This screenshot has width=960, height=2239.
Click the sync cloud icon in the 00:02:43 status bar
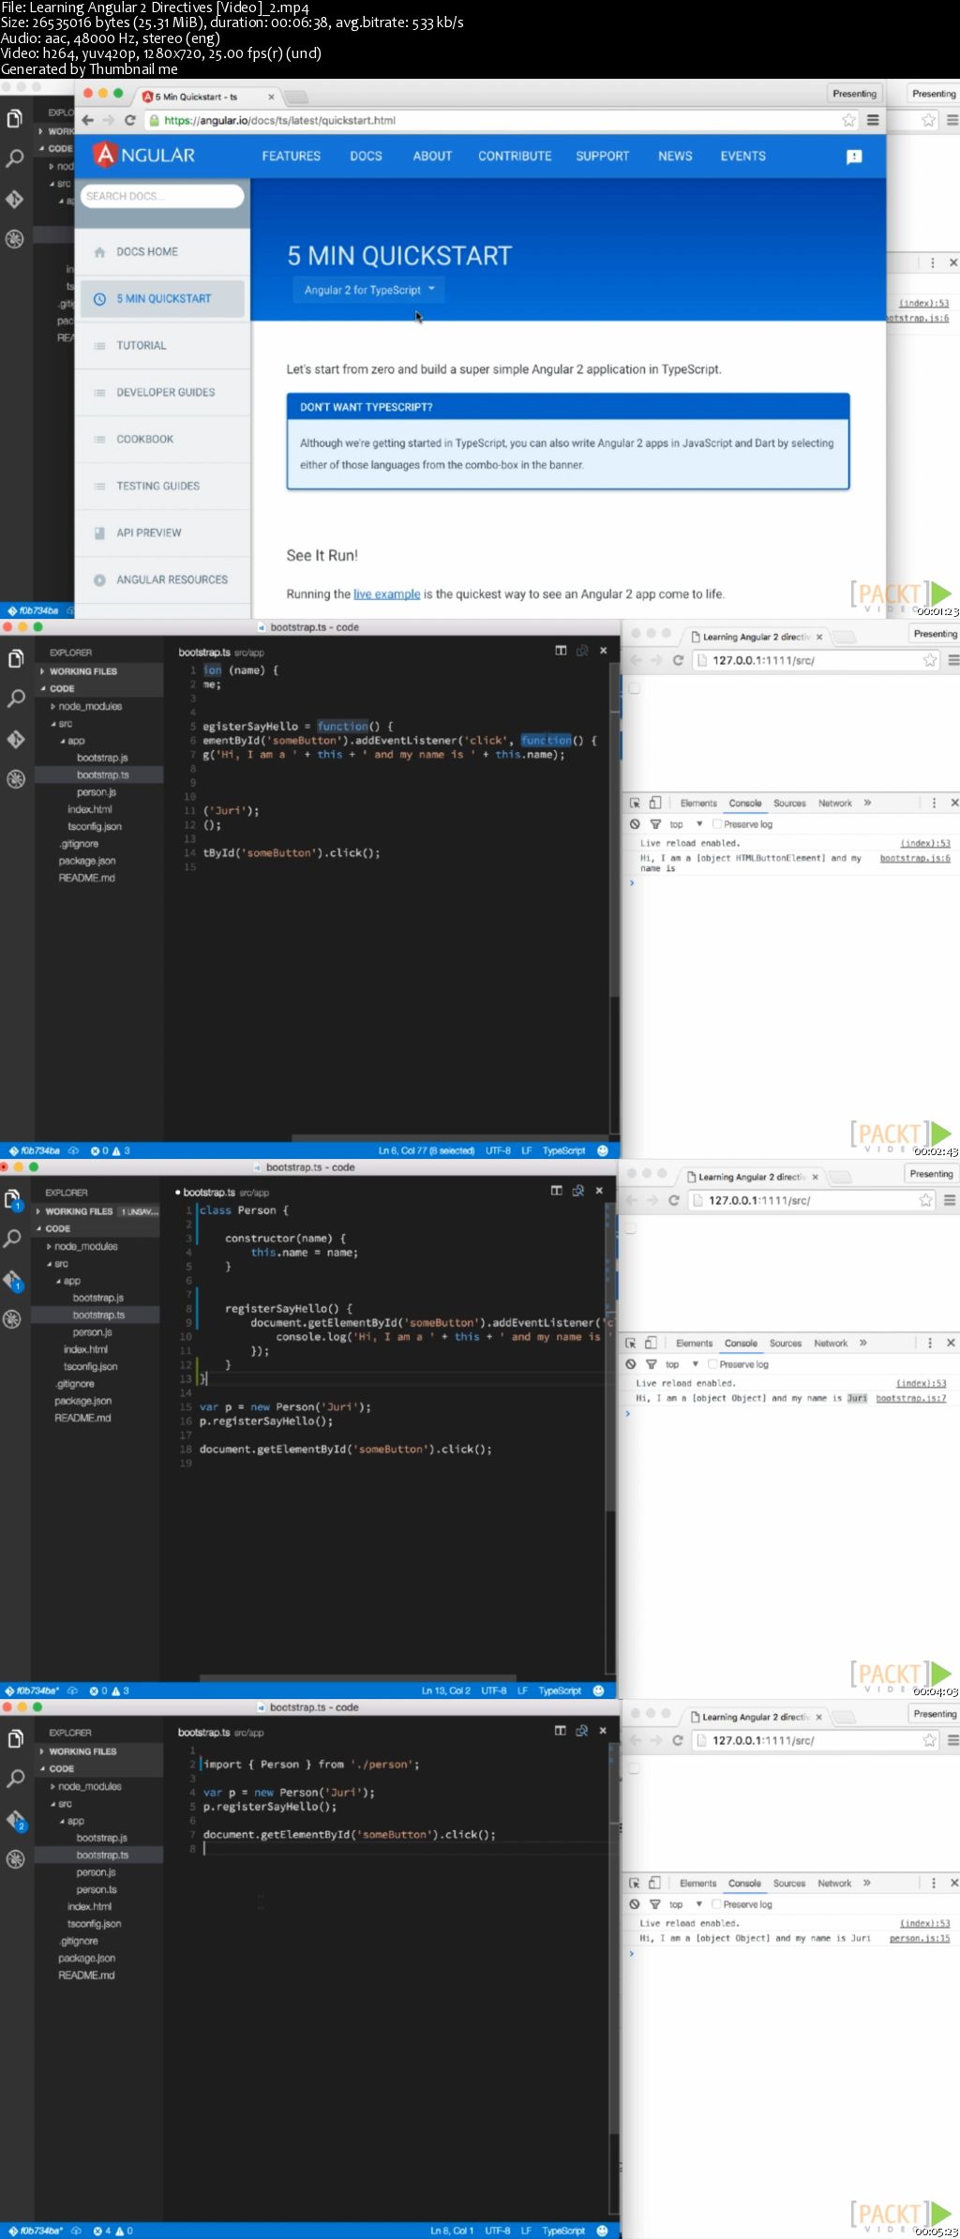click(x=72, y=1150)
